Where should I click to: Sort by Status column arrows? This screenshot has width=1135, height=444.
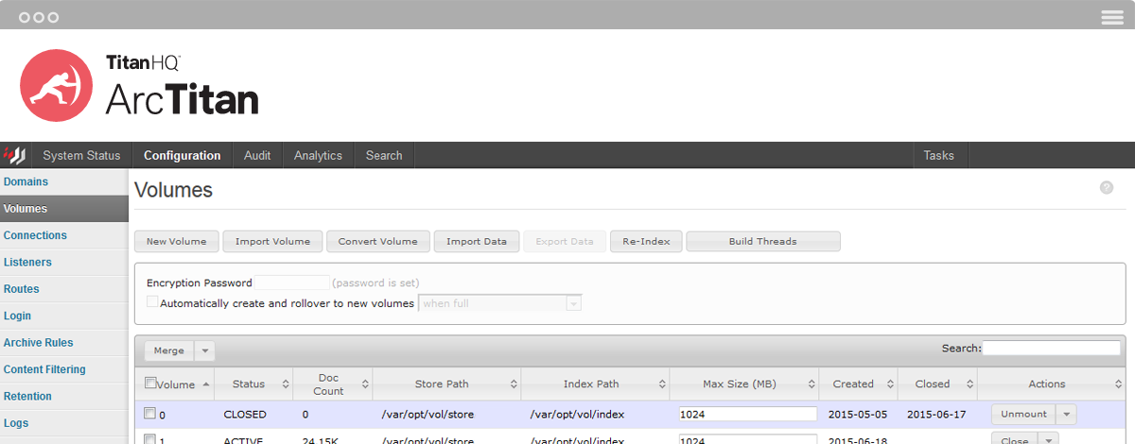click(x=286, y=384)
